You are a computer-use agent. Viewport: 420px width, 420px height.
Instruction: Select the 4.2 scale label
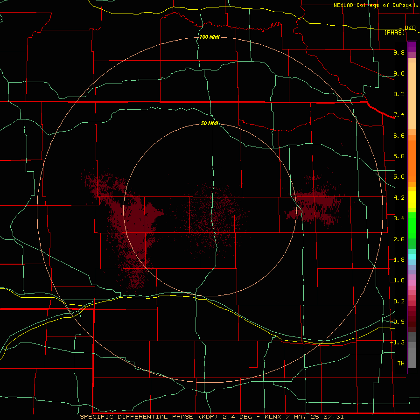(x=399, y=198)
